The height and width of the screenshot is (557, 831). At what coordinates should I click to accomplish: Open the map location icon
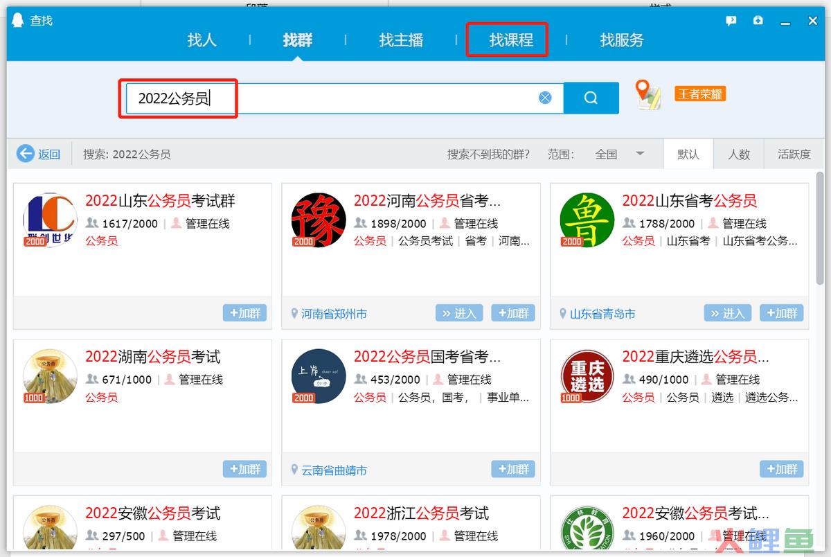647,95
